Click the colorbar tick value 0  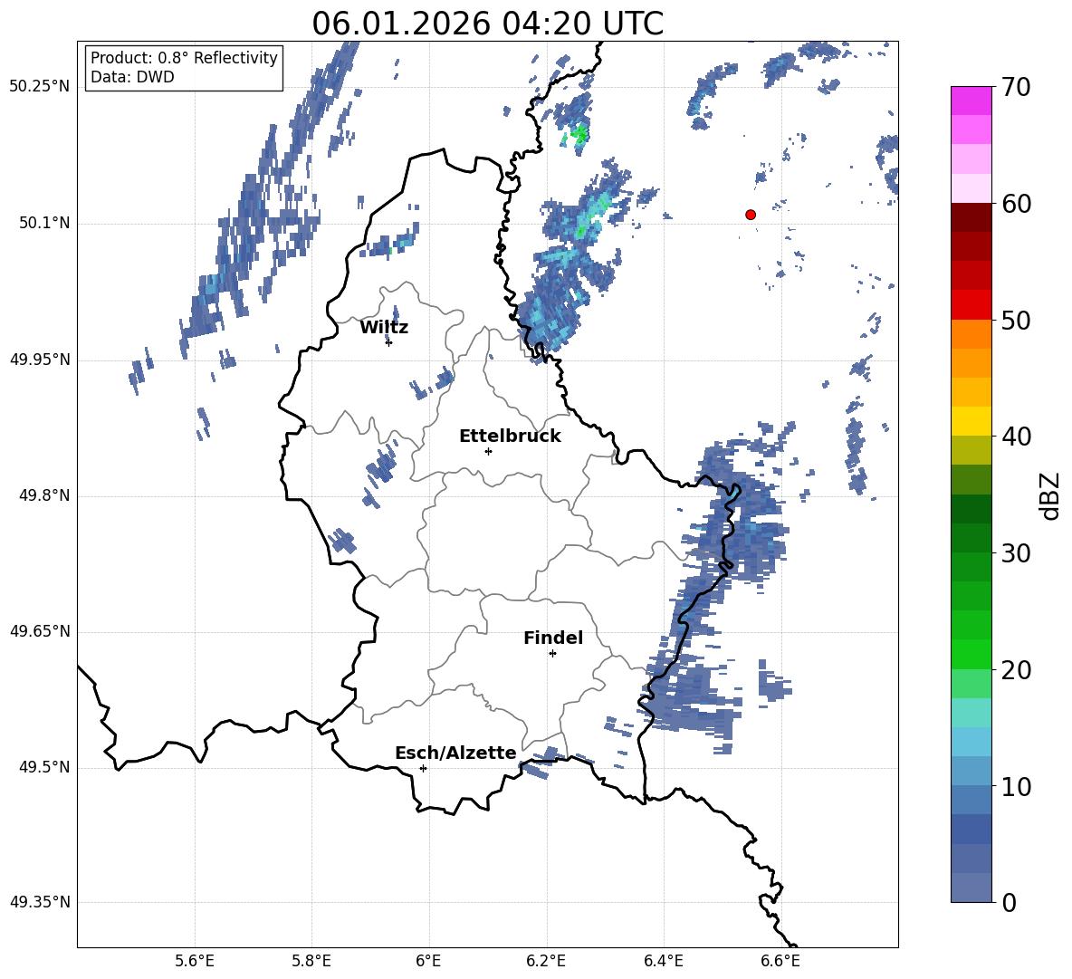(x=1009, y=902)
